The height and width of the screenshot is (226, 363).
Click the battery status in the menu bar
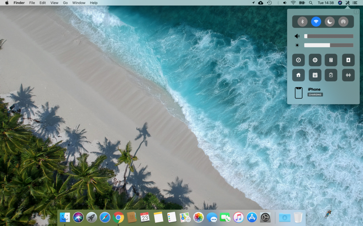click(302, 3)
